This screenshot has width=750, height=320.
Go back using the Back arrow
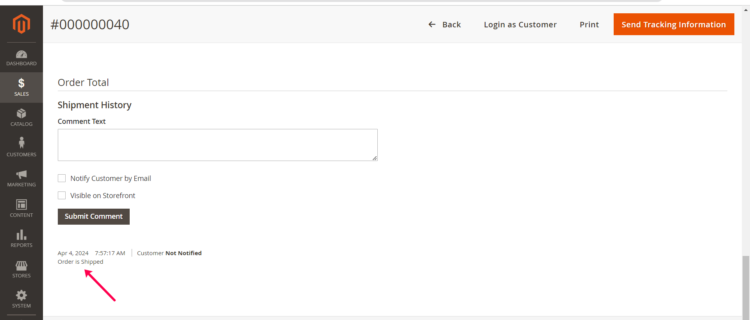445,25
